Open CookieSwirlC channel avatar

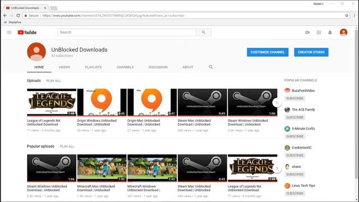point(287,148)
